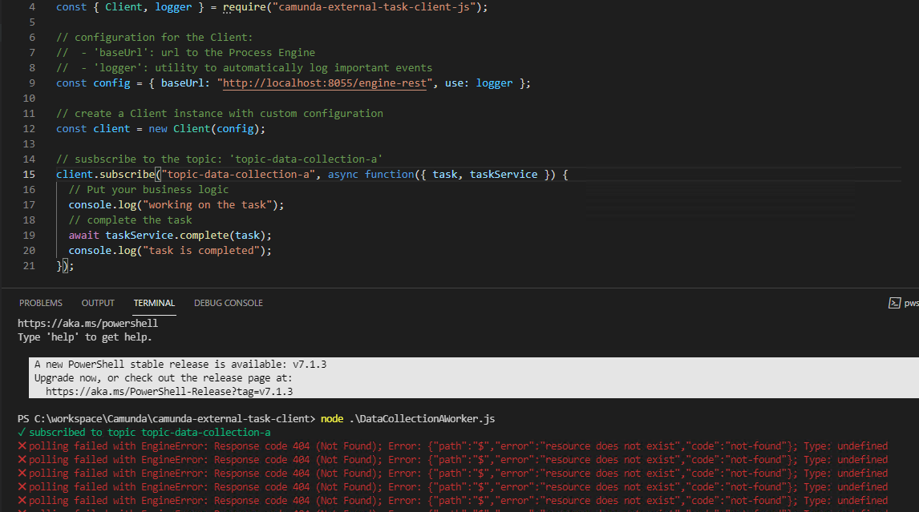Click the await keyword on line 19
Image resolution: width=919 pixels, height=512 pixels.
pos(84,236)
